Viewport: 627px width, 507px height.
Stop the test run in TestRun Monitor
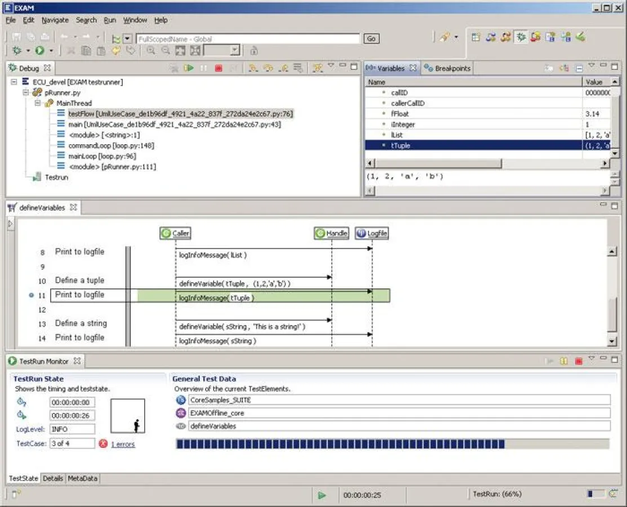(578, 361)
